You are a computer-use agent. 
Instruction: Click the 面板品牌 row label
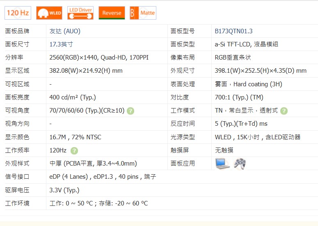(17, 31)
